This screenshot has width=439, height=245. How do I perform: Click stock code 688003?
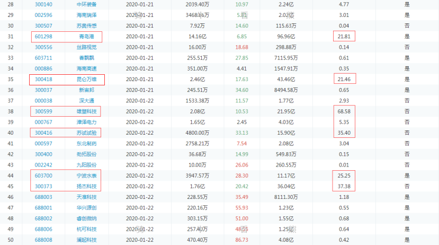(43, 197)
